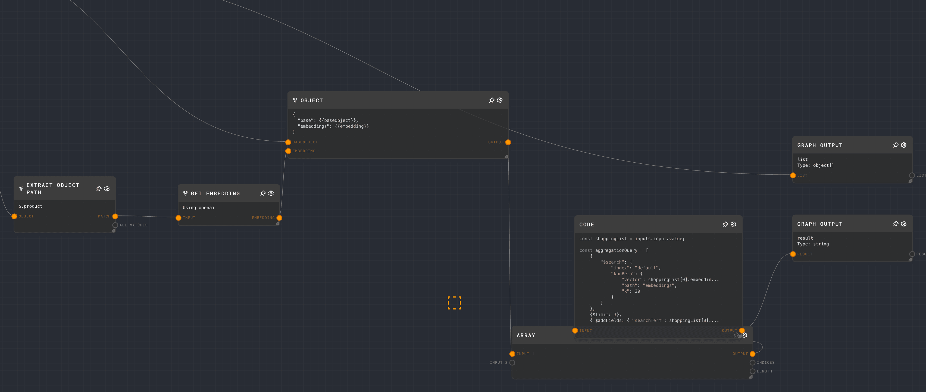Click the All Matches output port
Image resolution: width=926 pixels, height=392 pixels.
point(115,225)
